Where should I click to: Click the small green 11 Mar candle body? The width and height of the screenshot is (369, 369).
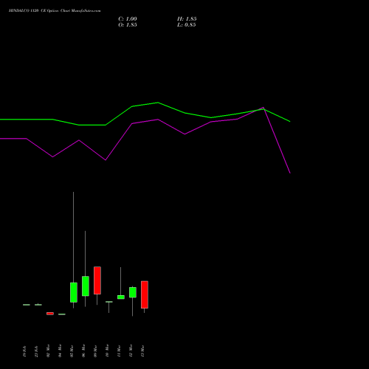pyautogui.click(x=121, y=297)
